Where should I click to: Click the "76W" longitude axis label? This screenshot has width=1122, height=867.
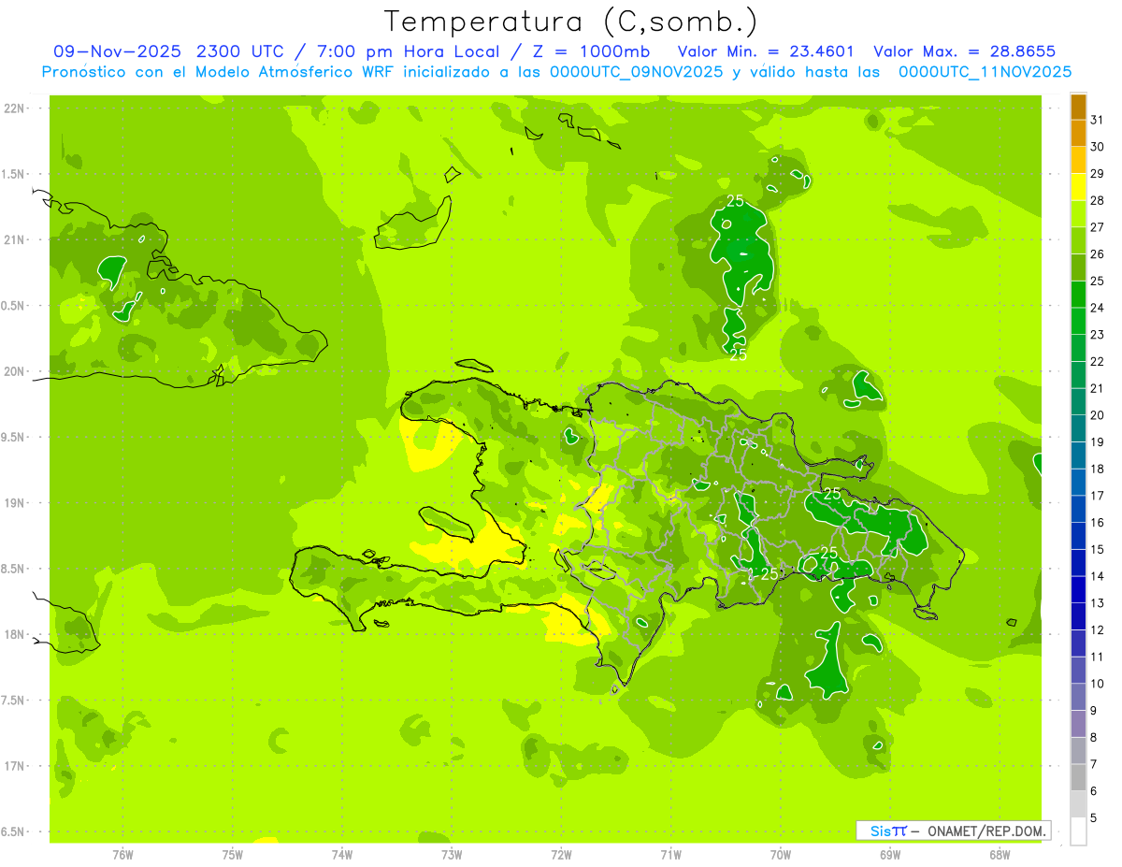point(122,855)
